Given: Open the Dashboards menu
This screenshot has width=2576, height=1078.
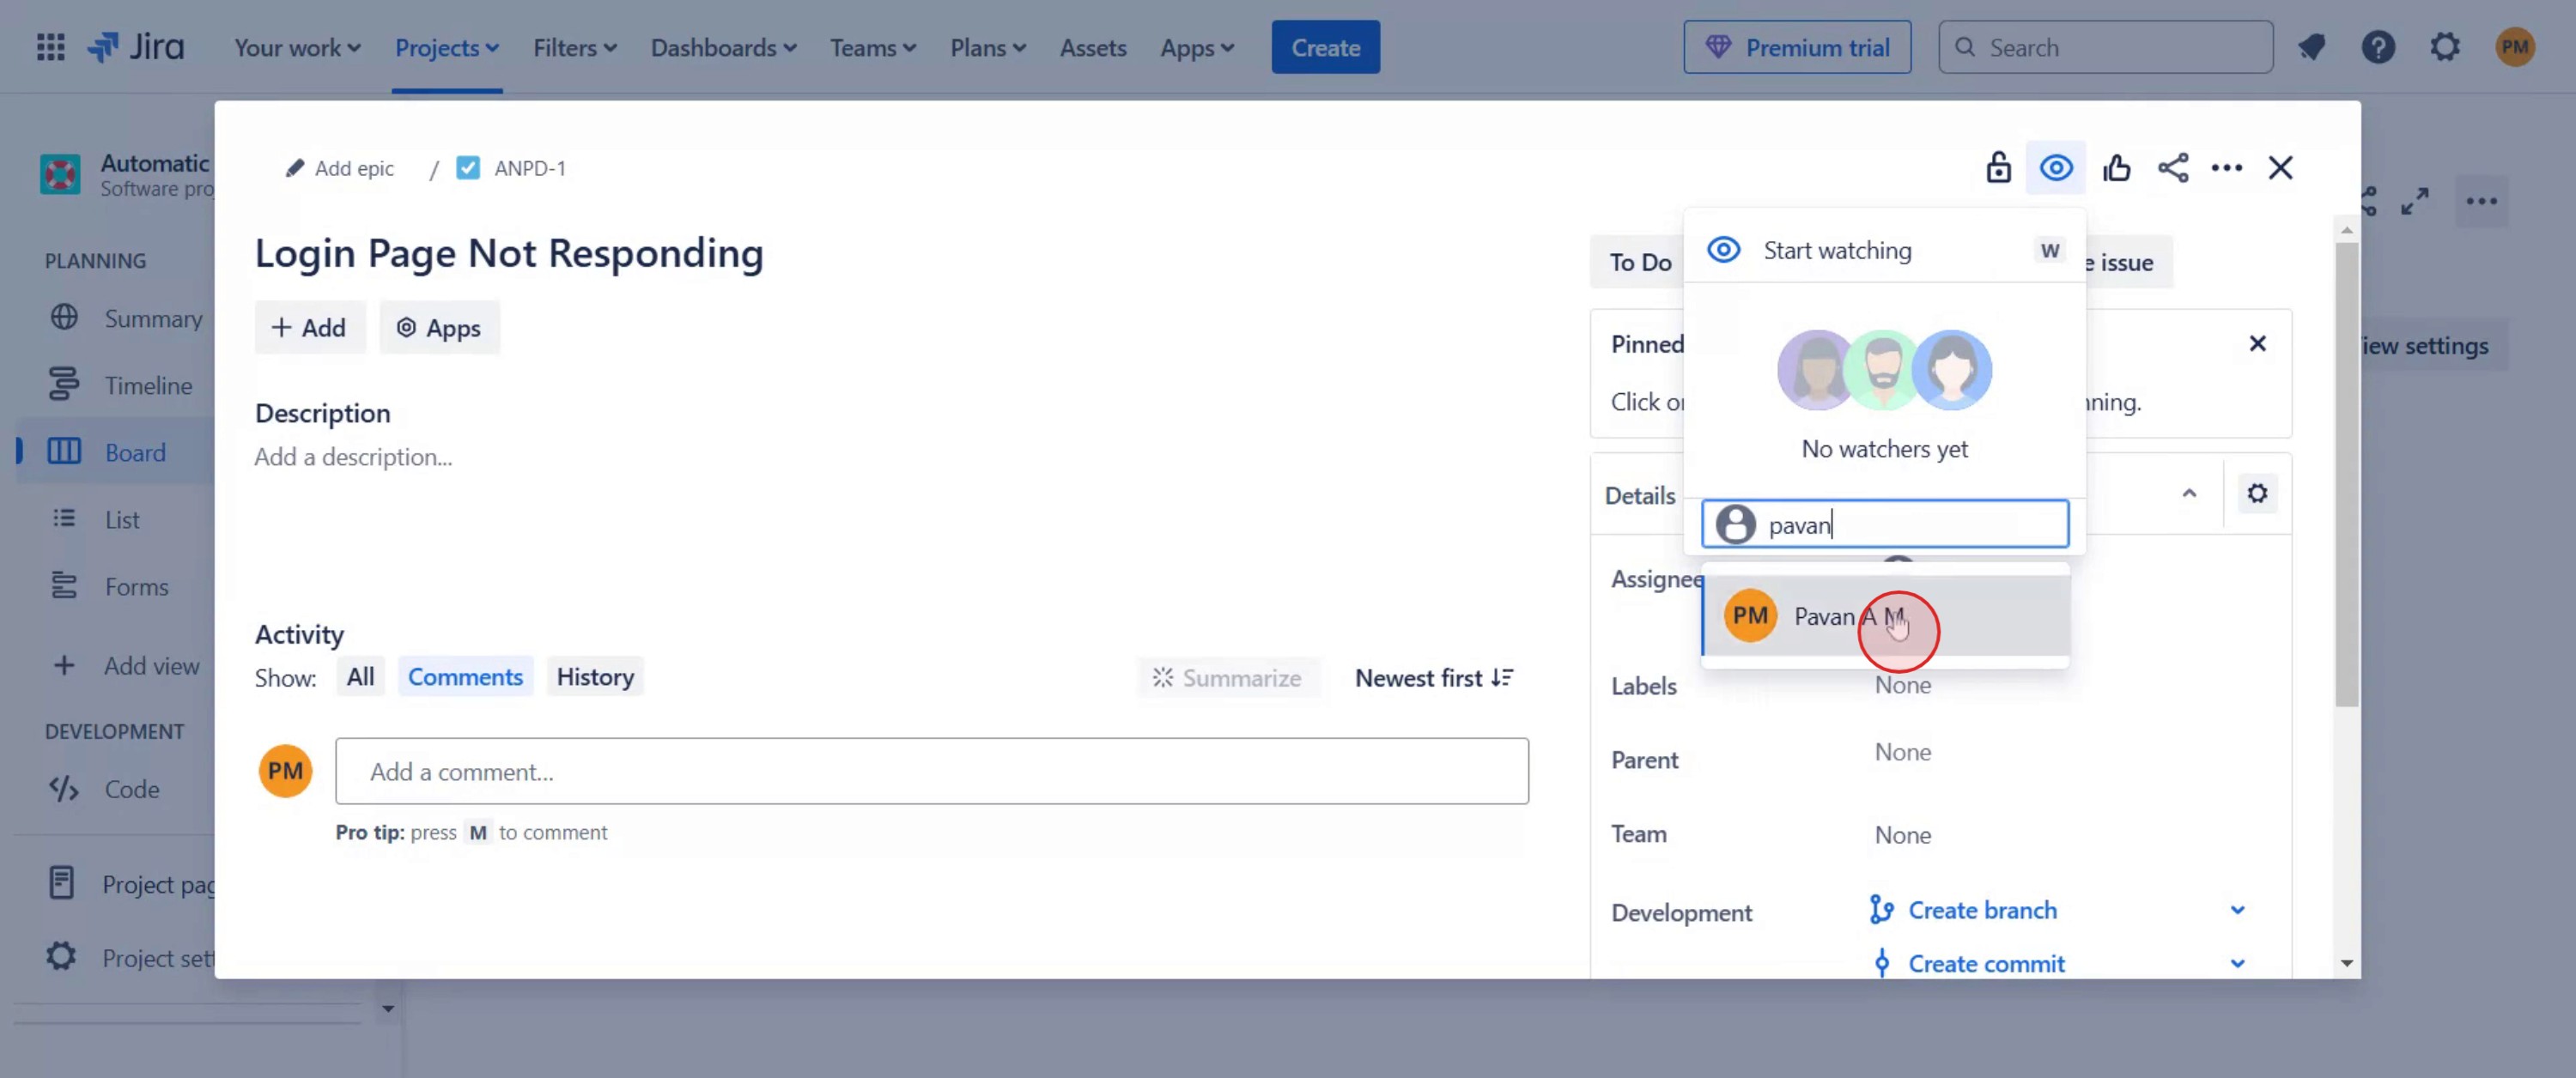Looking at the screenshot, I should [723, 47].
